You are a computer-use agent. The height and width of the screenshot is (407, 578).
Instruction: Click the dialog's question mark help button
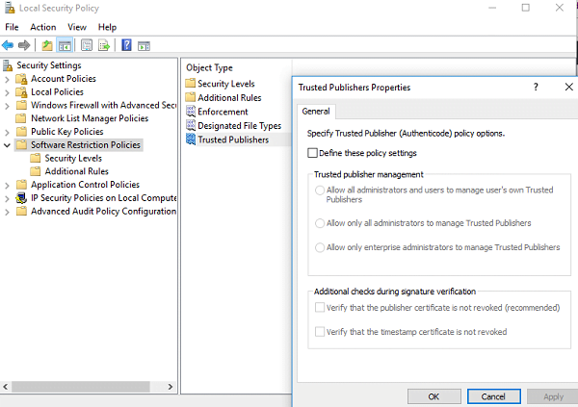pyautogui.click(x=536, y=87)
